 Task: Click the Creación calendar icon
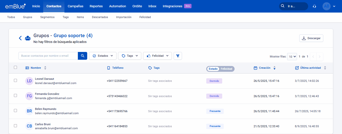(x=255, y=68)
